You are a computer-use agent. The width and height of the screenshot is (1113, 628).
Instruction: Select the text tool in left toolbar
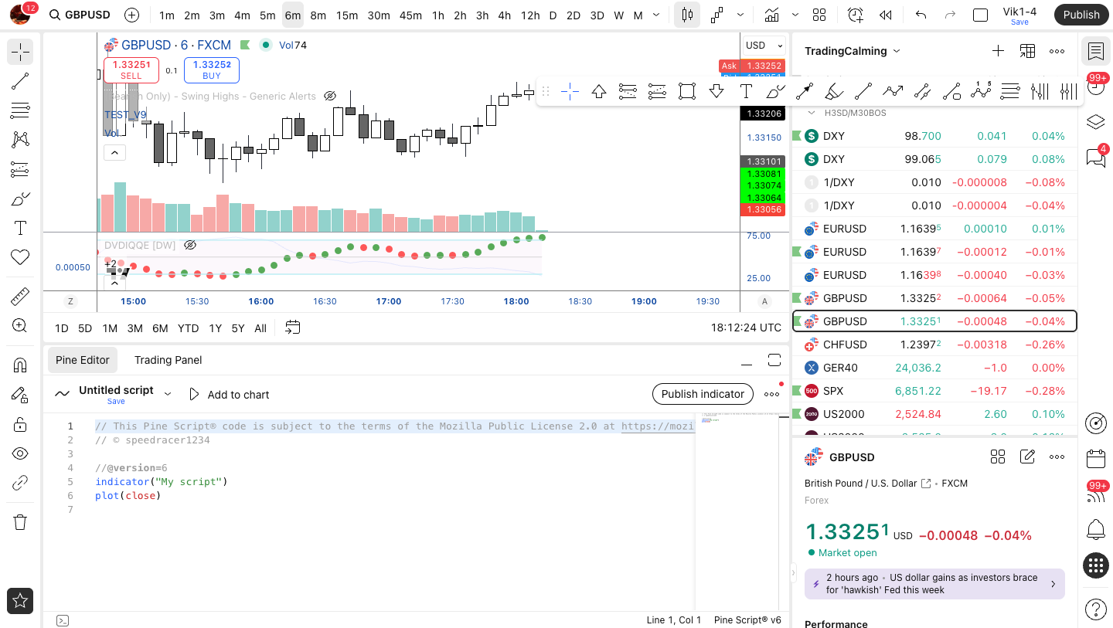[20, 228]
